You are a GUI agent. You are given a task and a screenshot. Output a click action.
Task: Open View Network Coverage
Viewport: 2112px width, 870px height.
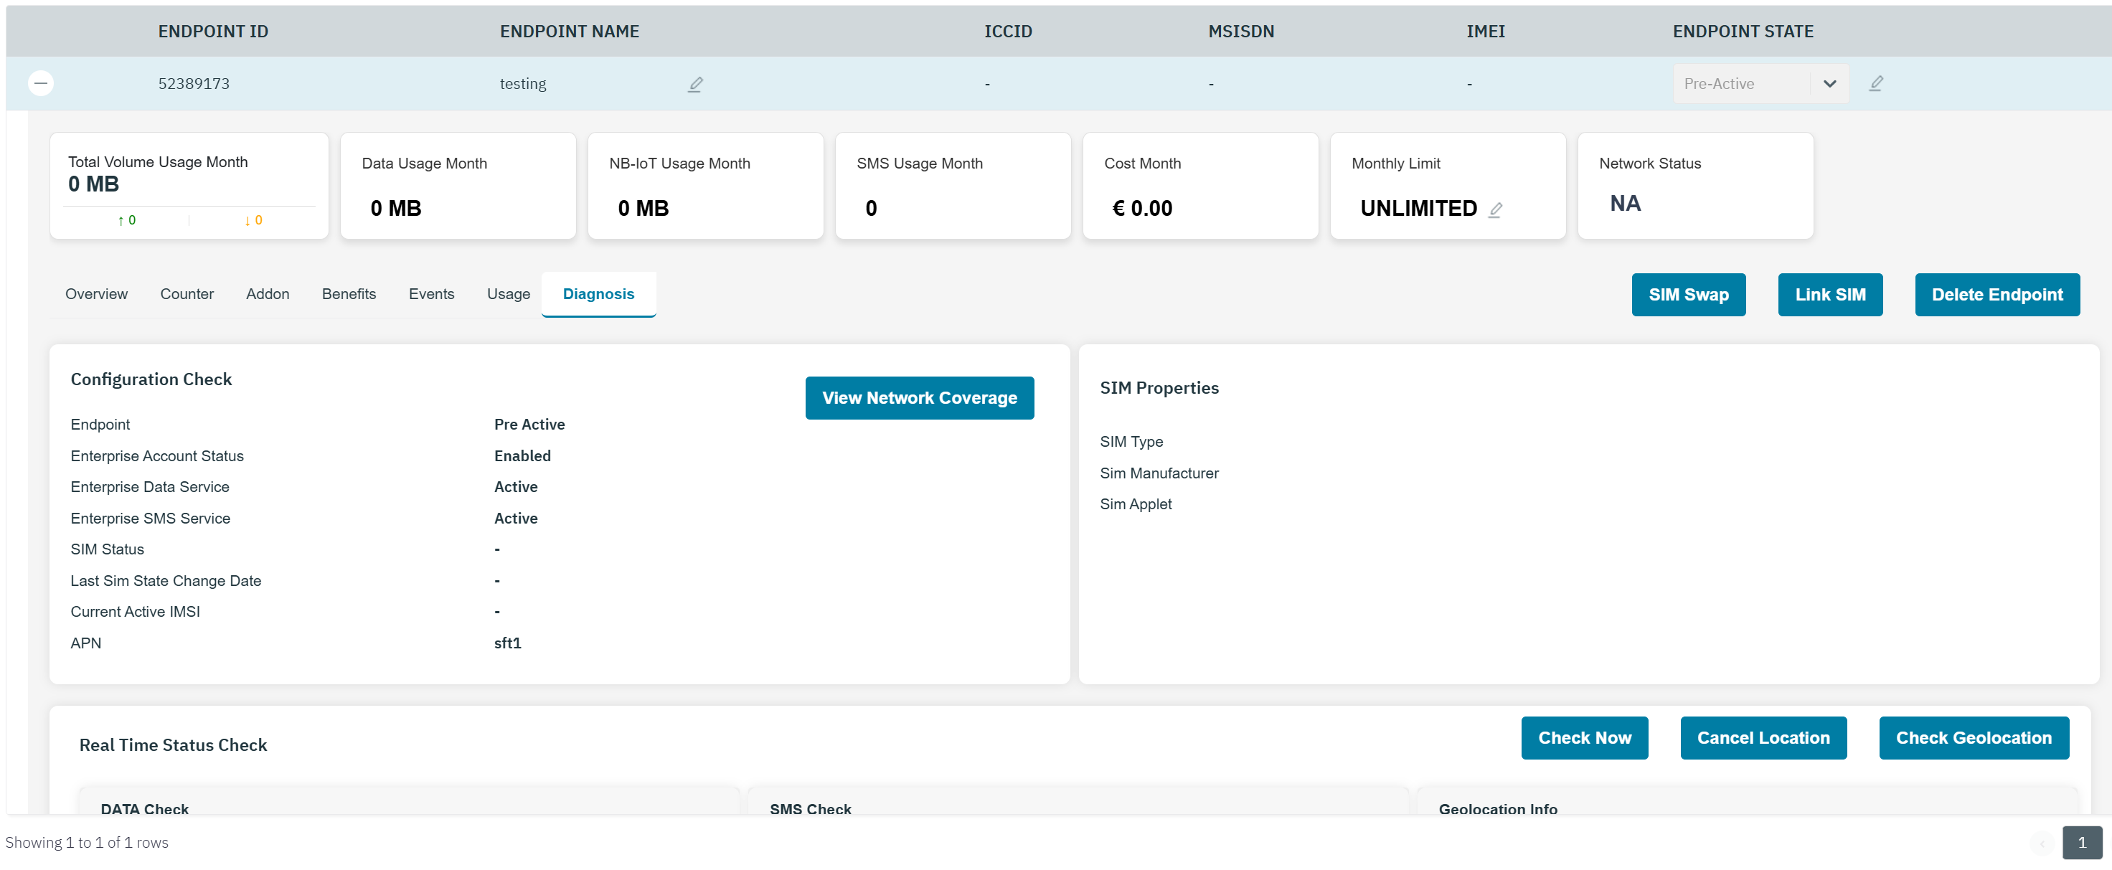pyautogui.click(x=919, y=397)
